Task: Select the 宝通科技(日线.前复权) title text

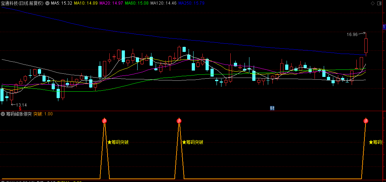Action: pyautogui.click(x=22, y=3)
